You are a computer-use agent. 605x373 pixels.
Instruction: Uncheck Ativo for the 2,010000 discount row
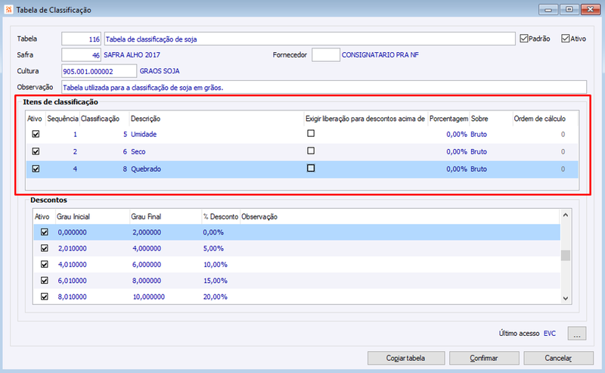(x=45, y=248)
